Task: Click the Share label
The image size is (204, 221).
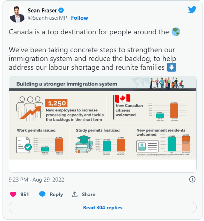Action: (89, 194)
